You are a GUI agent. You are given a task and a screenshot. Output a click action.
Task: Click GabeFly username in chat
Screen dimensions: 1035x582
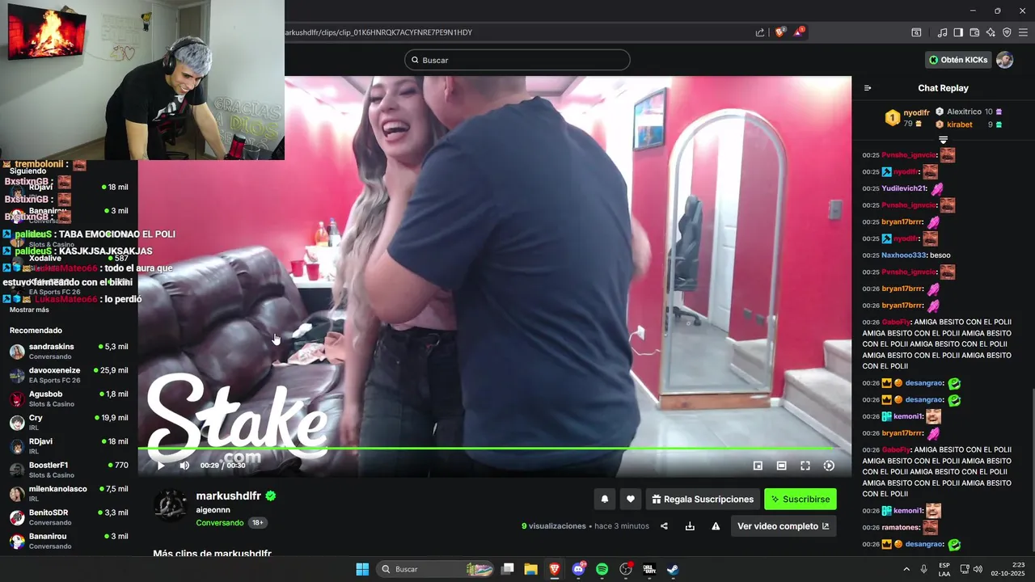(x=895, y=322)
